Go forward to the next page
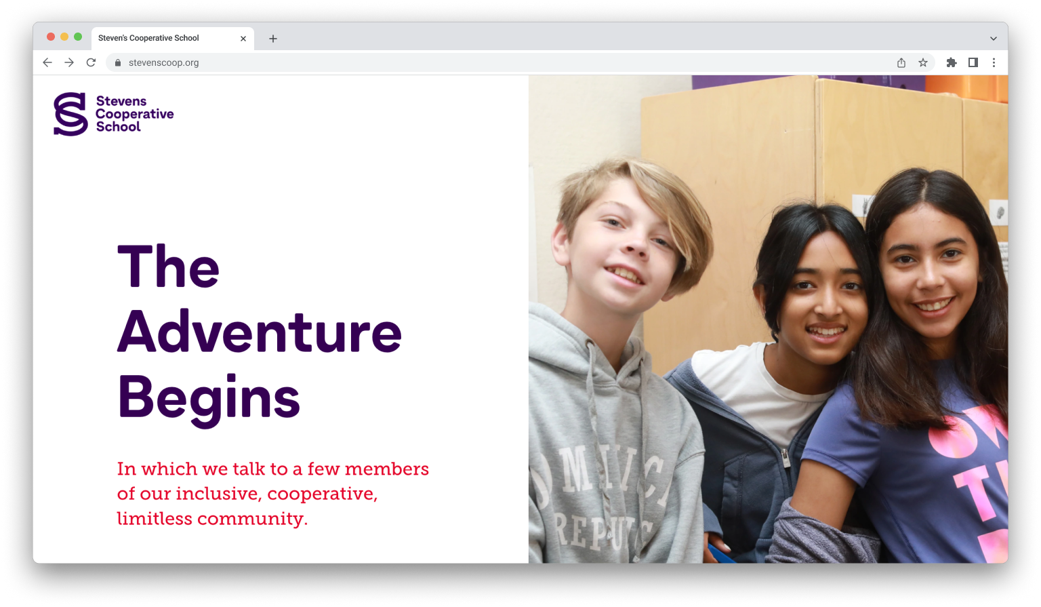Screen dimensions: 1041x607 pos(69,62)
